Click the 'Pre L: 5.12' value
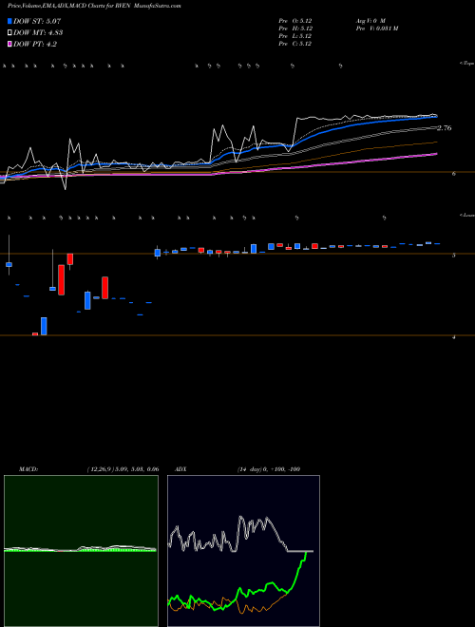The image size is (475, 627). 295,36
